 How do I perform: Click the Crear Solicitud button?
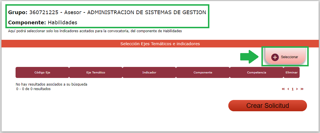point(267,106)
